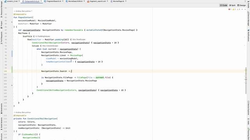Image resolution: width=250 pixels, height=140 pixels.
Task: Switch to the MoviesPage.kt tab
Action: click(x=118, y=1)
